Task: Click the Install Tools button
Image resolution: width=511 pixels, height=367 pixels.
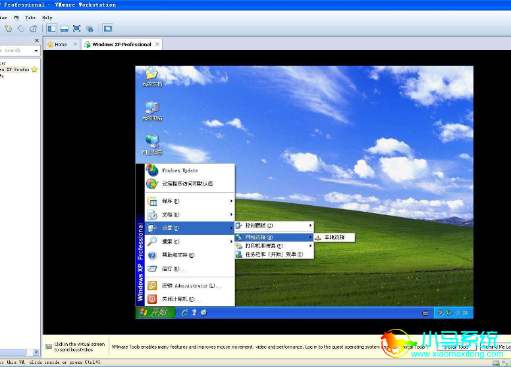Action: 456,347
